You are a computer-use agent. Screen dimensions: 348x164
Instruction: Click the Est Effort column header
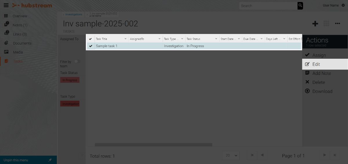(x=295, y=39)
